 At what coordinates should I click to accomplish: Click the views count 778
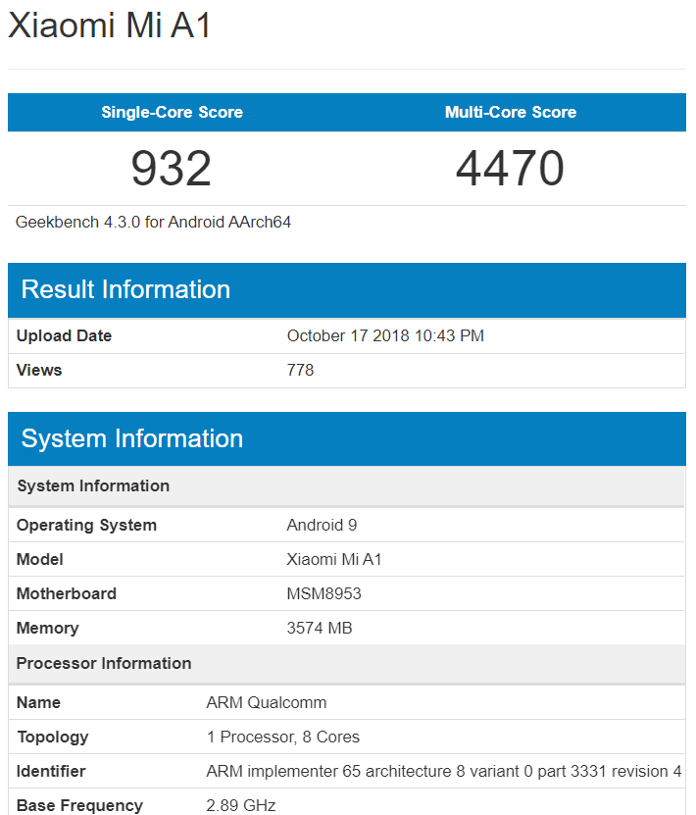click(x=300, y=370)
